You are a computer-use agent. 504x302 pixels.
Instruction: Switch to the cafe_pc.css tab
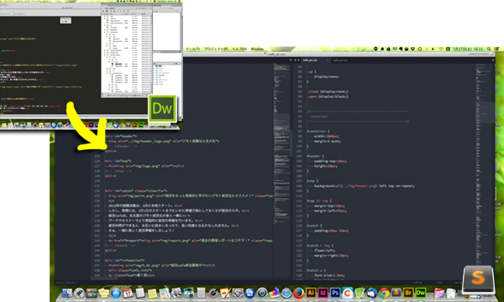[310, 60]
